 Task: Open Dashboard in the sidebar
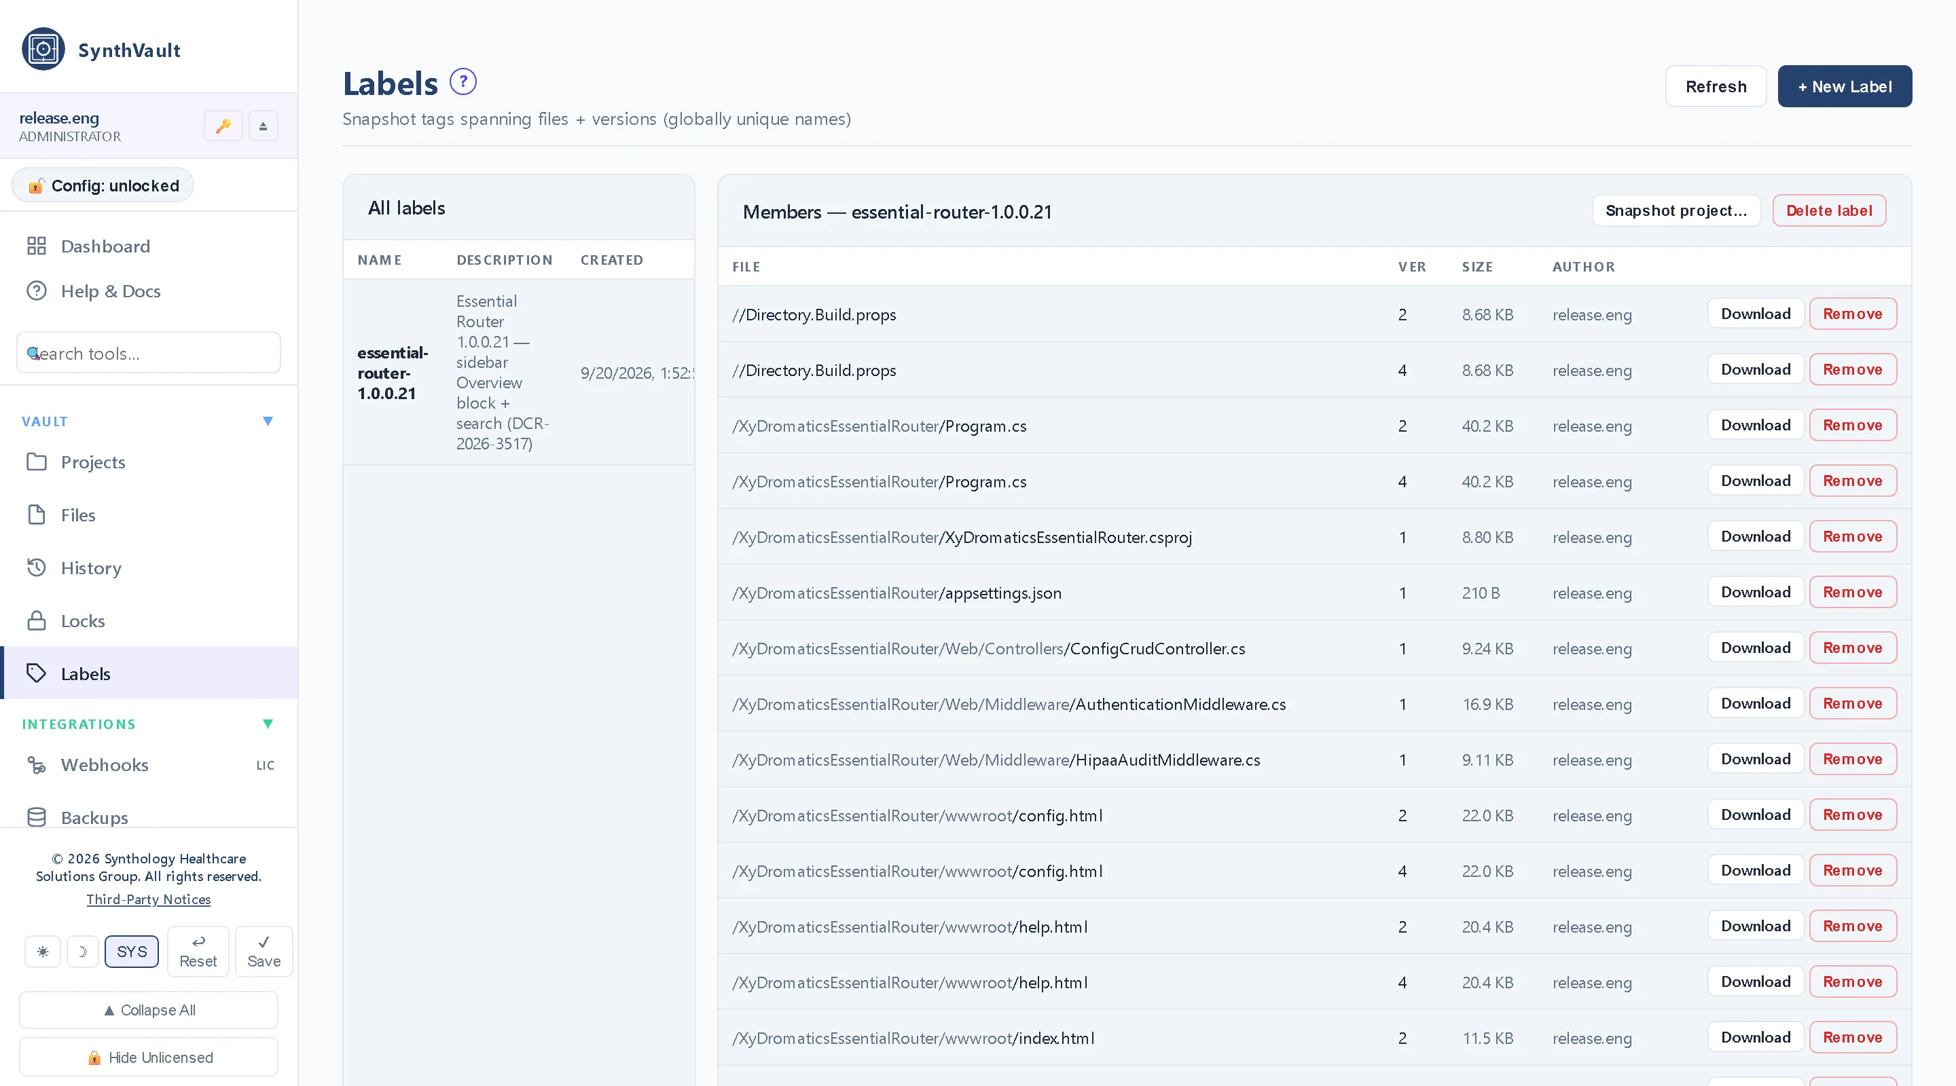tap(149, 246)
